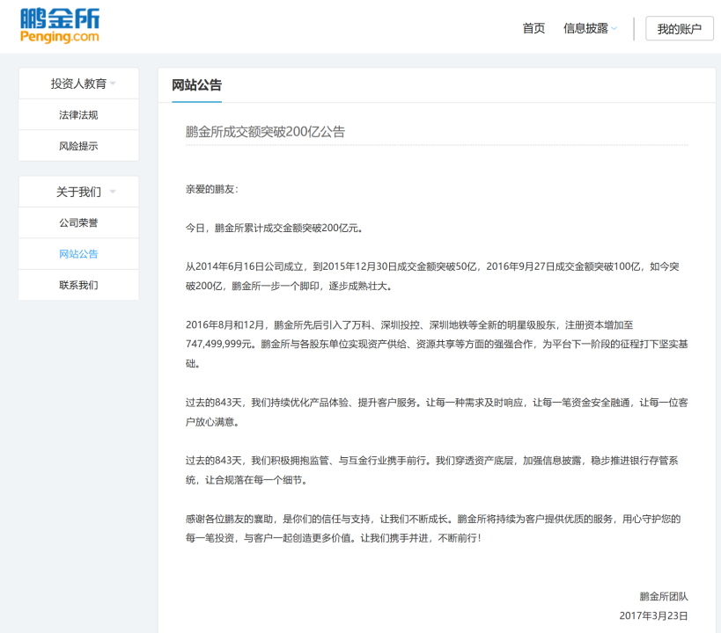The height and width of the screenshot is (633, 721).
Task: Collapse 关于我们 section with its arrow
Action: click(113, 193)
